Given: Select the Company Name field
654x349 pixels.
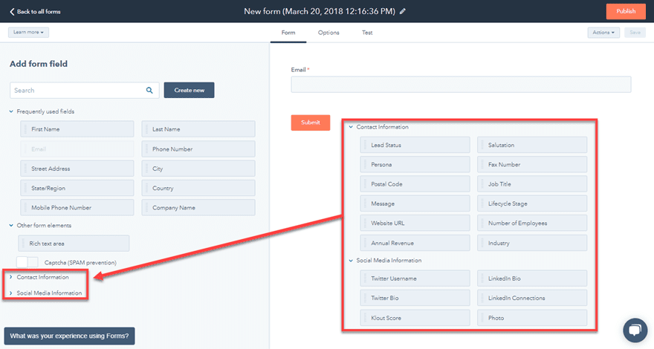Looking at the screenshot, I should [x=198, y=208].
